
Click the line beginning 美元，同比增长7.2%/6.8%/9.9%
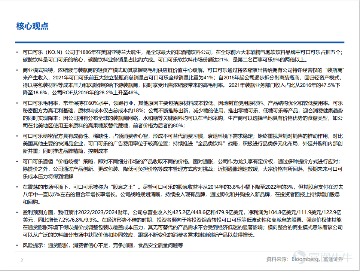[x=182, y=220]
